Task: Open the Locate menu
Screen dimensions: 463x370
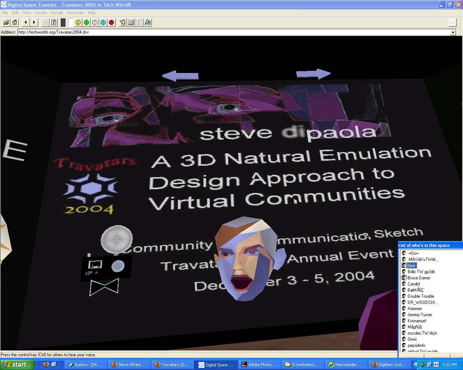Action: (41, 13)
